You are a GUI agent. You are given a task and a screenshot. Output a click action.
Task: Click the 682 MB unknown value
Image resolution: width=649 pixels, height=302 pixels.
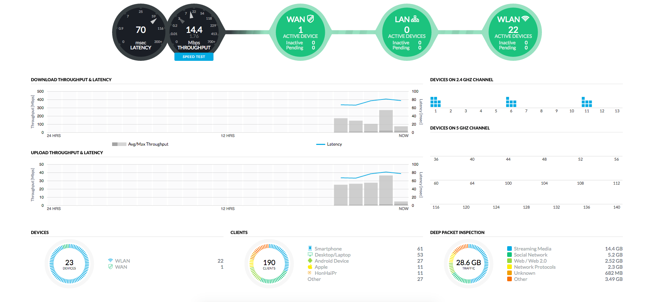614,273
